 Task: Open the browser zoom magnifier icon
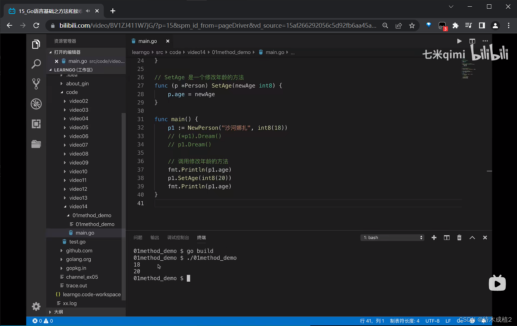[x=385, y=25]
